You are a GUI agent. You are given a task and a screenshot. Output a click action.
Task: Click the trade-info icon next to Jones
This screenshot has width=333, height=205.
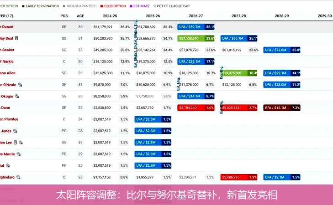tap(15, 131)
